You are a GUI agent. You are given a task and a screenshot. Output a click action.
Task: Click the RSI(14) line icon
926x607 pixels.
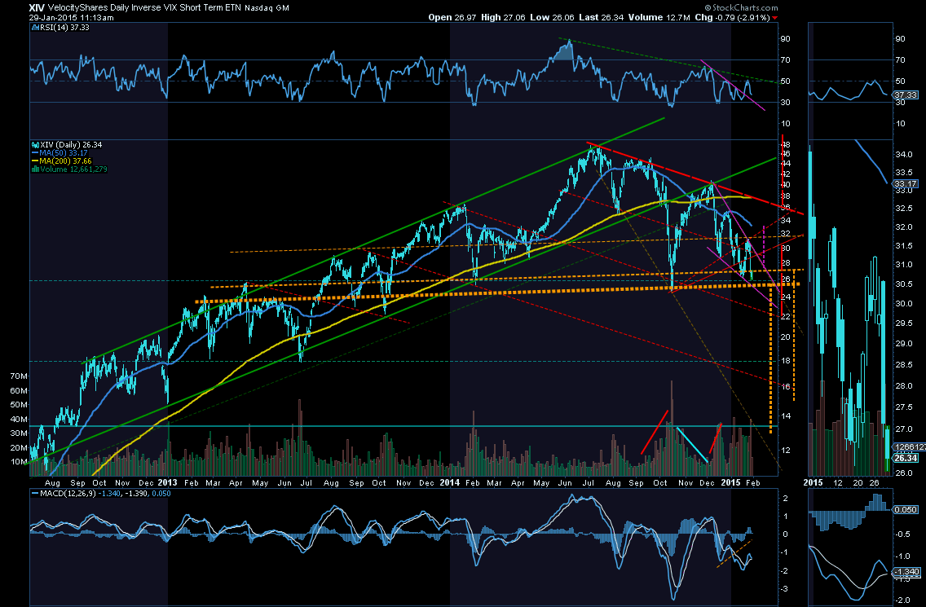coord(35,27)
